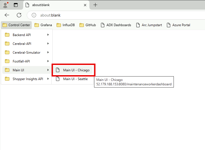Expand the Backend API folder

click(x=27, y=35)
